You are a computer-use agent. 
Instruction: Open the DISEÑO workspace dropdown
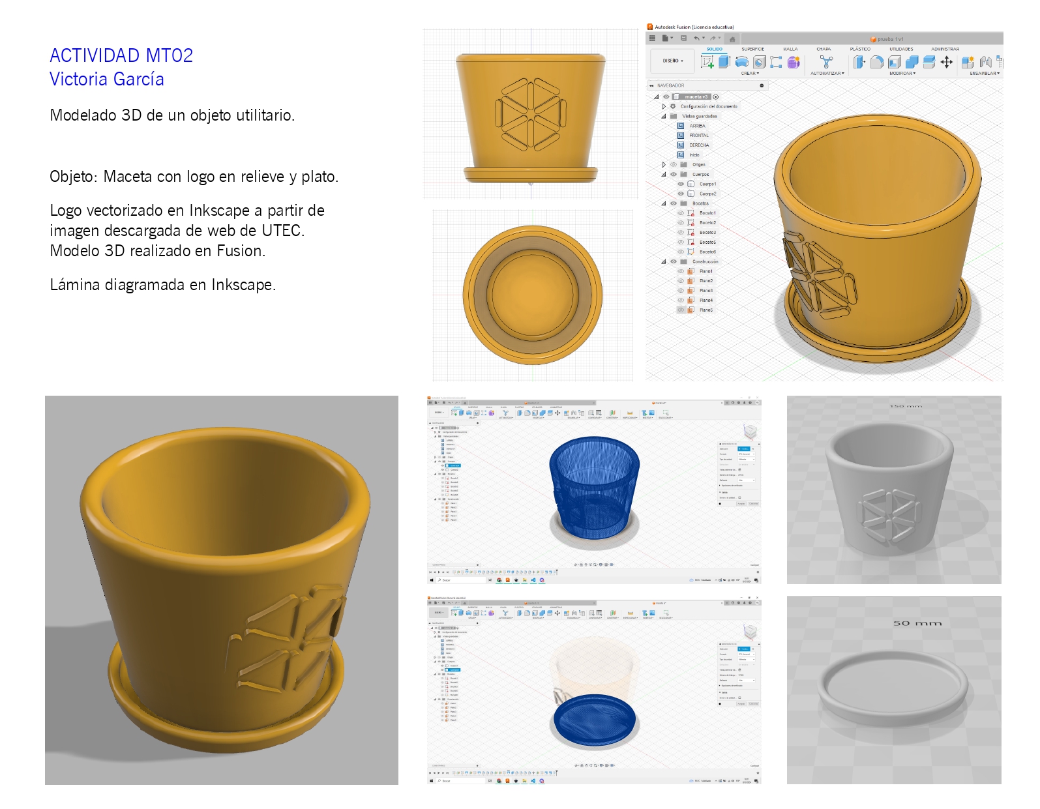point(672,61)
